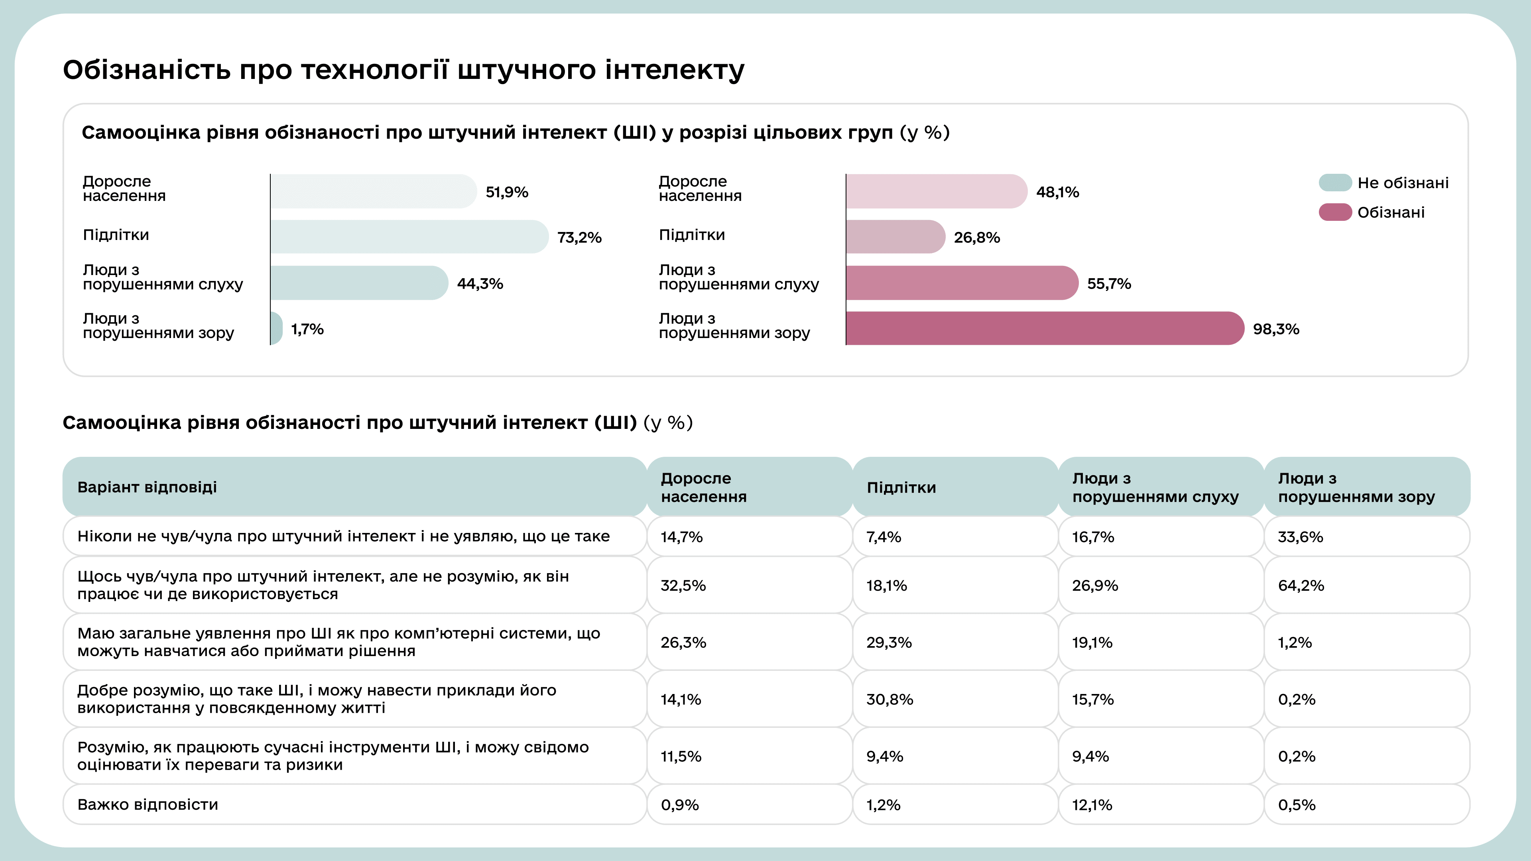This screenshot has width=1531, height=861.
Task: Select the tiny 1,7% teal bar
Action: coord(276,328)
